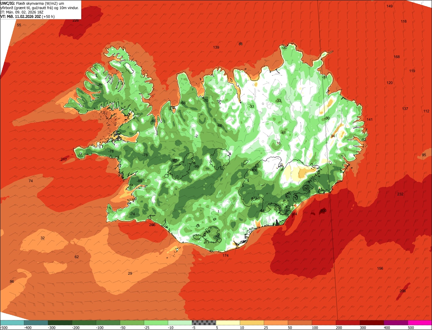Click the map value 118 in the northeast sea
The width and height of the screenshot is (432, 330).
pyautogui.click(x=404, y=22)
